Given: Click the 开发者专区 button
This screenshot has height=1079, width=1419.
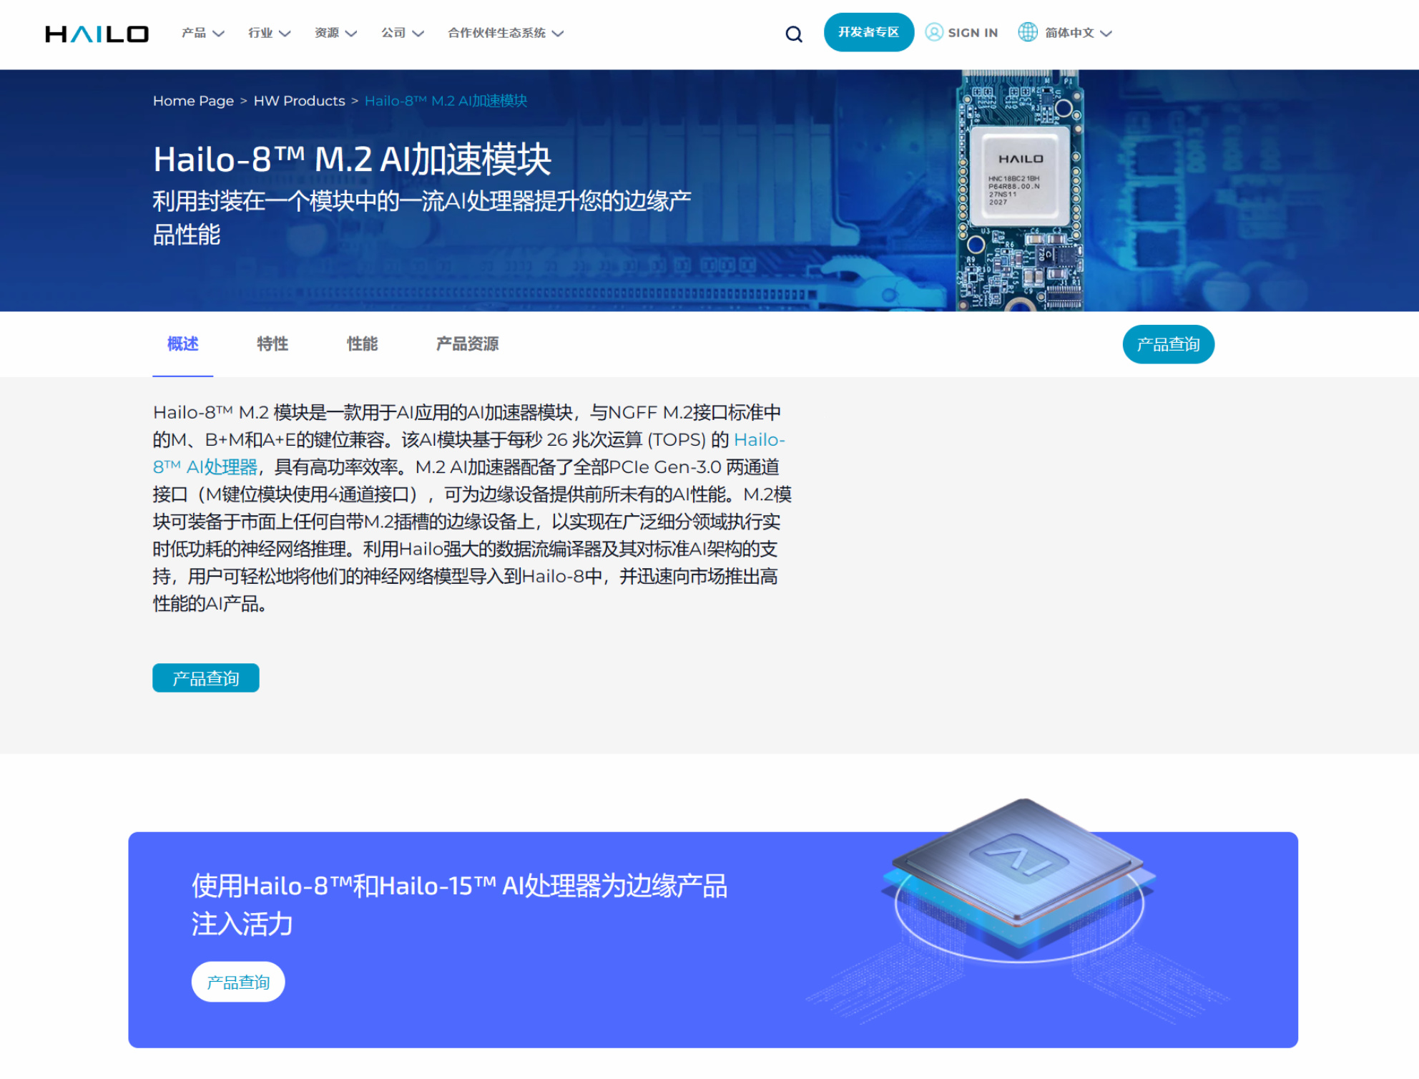Looking at the screenshot, I should [x=868, y=32].
